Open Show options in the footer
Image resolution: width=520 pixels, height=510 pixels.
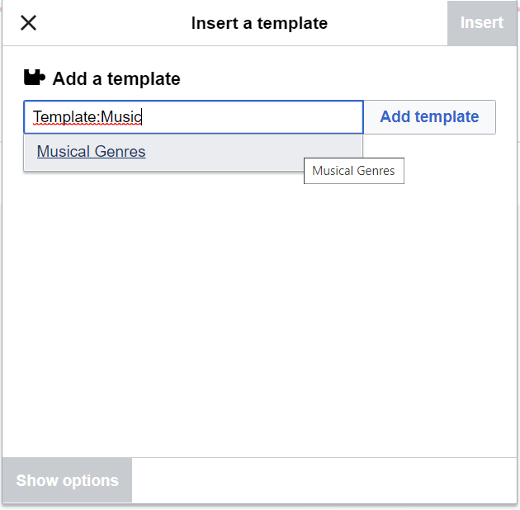[67, 480]
